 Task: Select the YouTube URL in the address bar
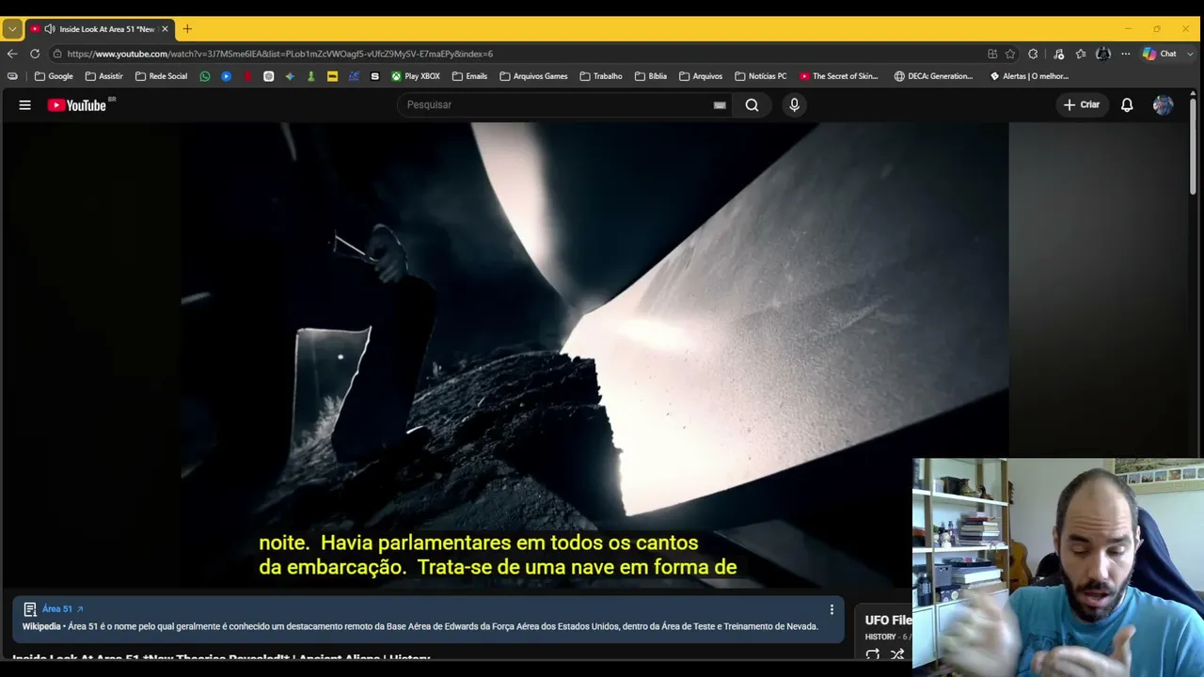(x=280, y=54)
